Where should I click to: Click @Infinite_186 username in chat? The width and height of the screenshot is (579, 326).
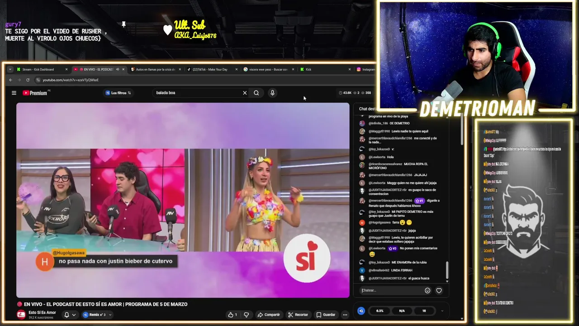click(x=378, y=123)
